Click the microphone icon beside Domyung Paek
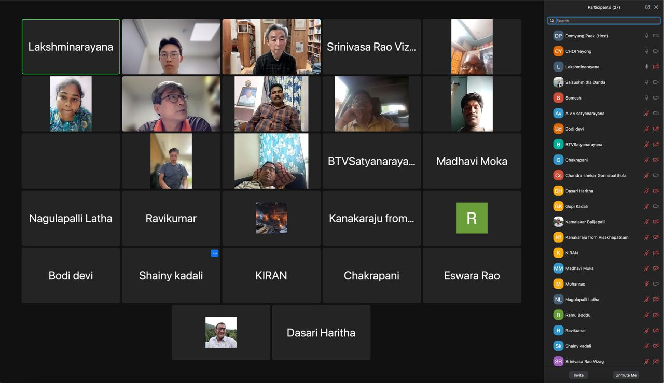This screenshot has width=664, height=383. (x=647, y=36)
